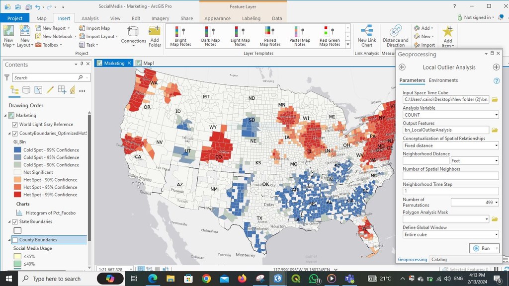Image resolution: width=509 pixels, height=286 pixels.
Task: Open the Imagery ribbon tab
Action: 160,18
